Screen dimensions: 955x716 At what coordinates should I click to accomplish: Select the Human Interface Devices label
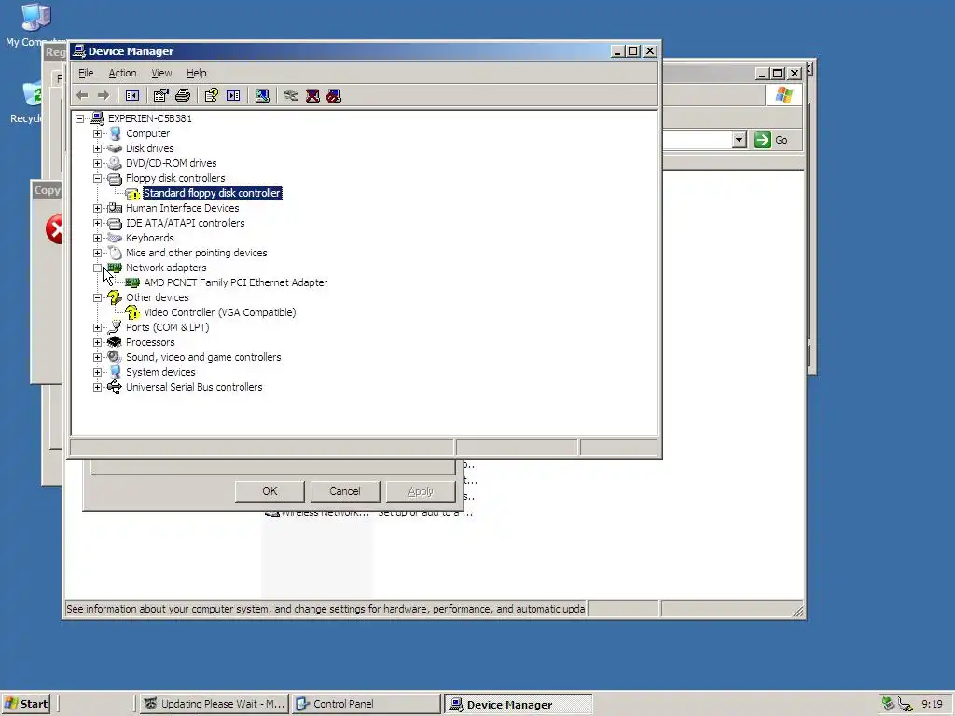tap(182, 208)
